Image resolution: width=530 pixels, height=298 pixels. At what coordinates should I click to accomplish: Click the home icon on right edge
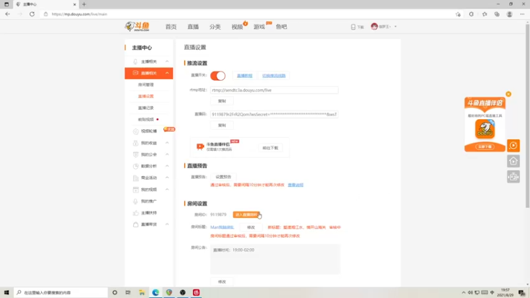[513, 161]
